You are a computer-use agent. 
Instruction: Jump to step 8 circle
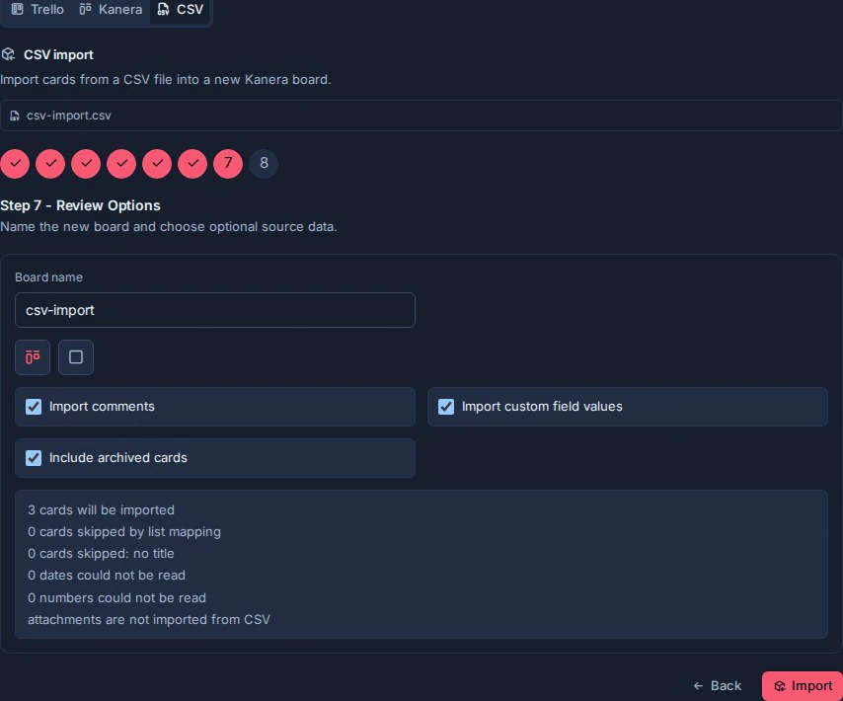click(264, 163)
